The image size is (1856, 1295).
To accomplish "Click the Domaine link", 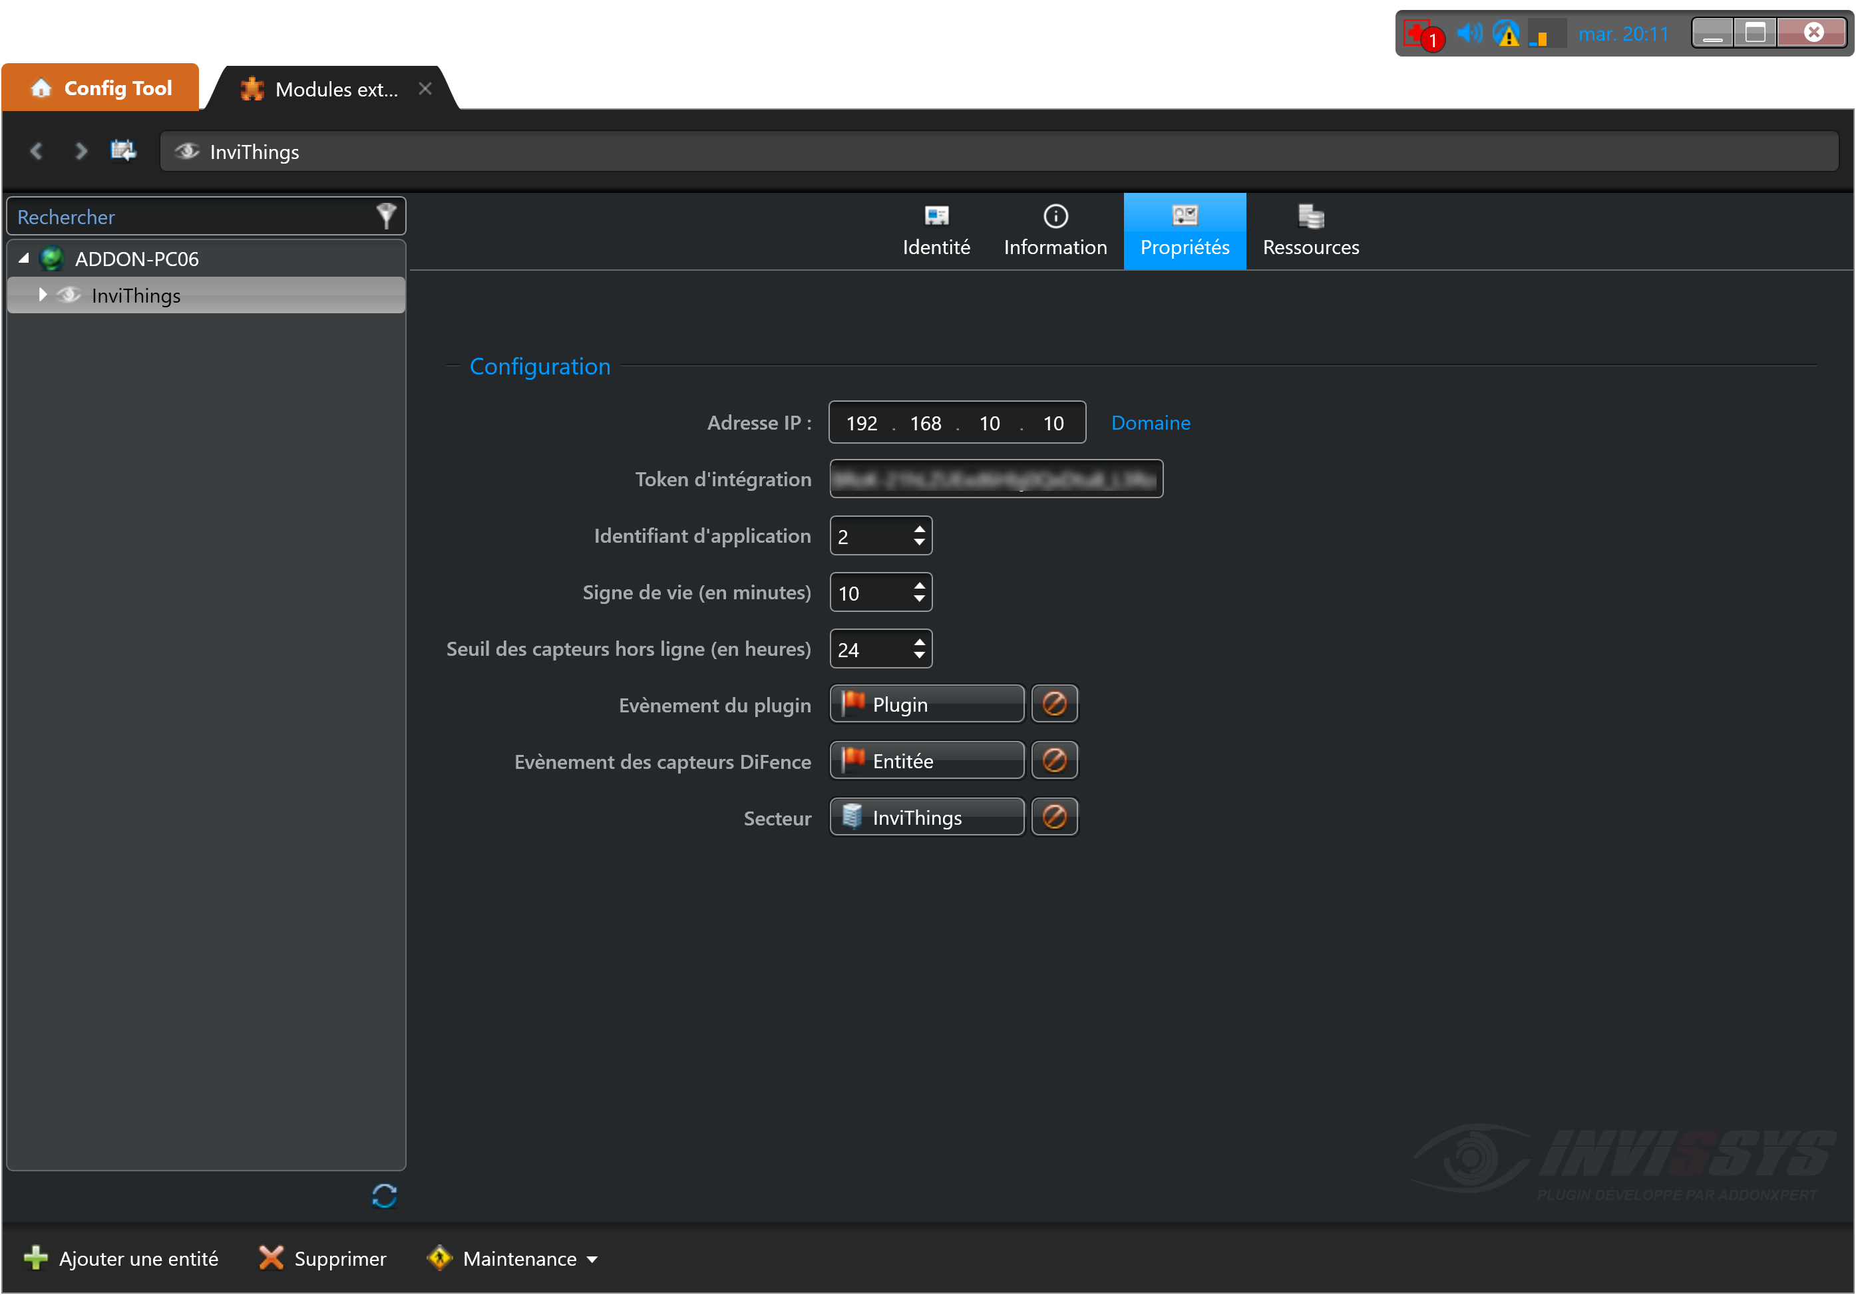I will point(1151,422).
